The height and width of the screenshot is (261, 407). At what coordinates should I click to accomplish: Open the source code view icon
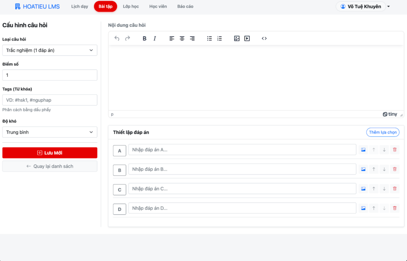tap(264, 39)
